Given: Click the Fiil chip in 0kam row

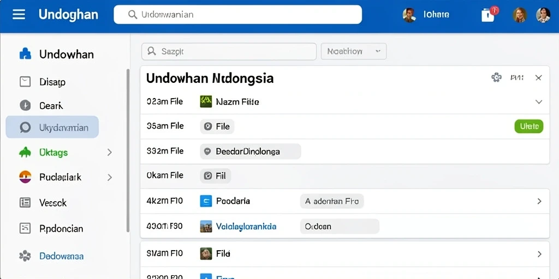Looking at the screenshot, I should [x=215, y=176].
